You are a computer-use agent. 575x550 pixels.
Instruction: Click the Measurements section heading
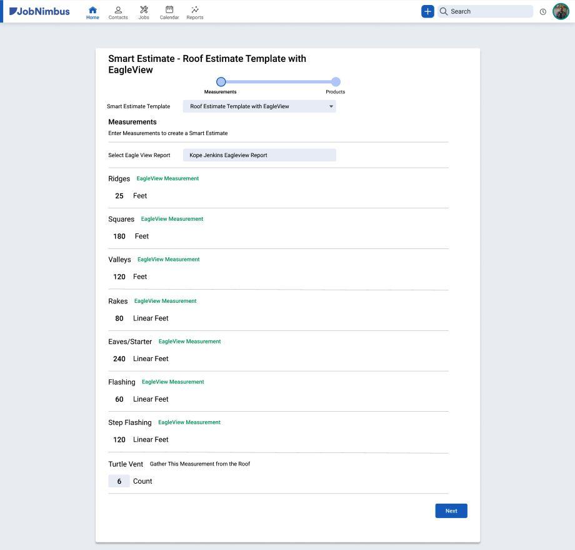132,122
